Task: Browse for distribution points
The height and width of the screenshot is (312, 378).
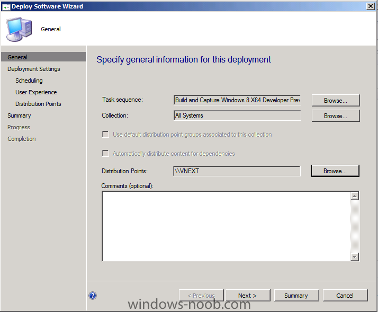Action: [x=335, y=171]
